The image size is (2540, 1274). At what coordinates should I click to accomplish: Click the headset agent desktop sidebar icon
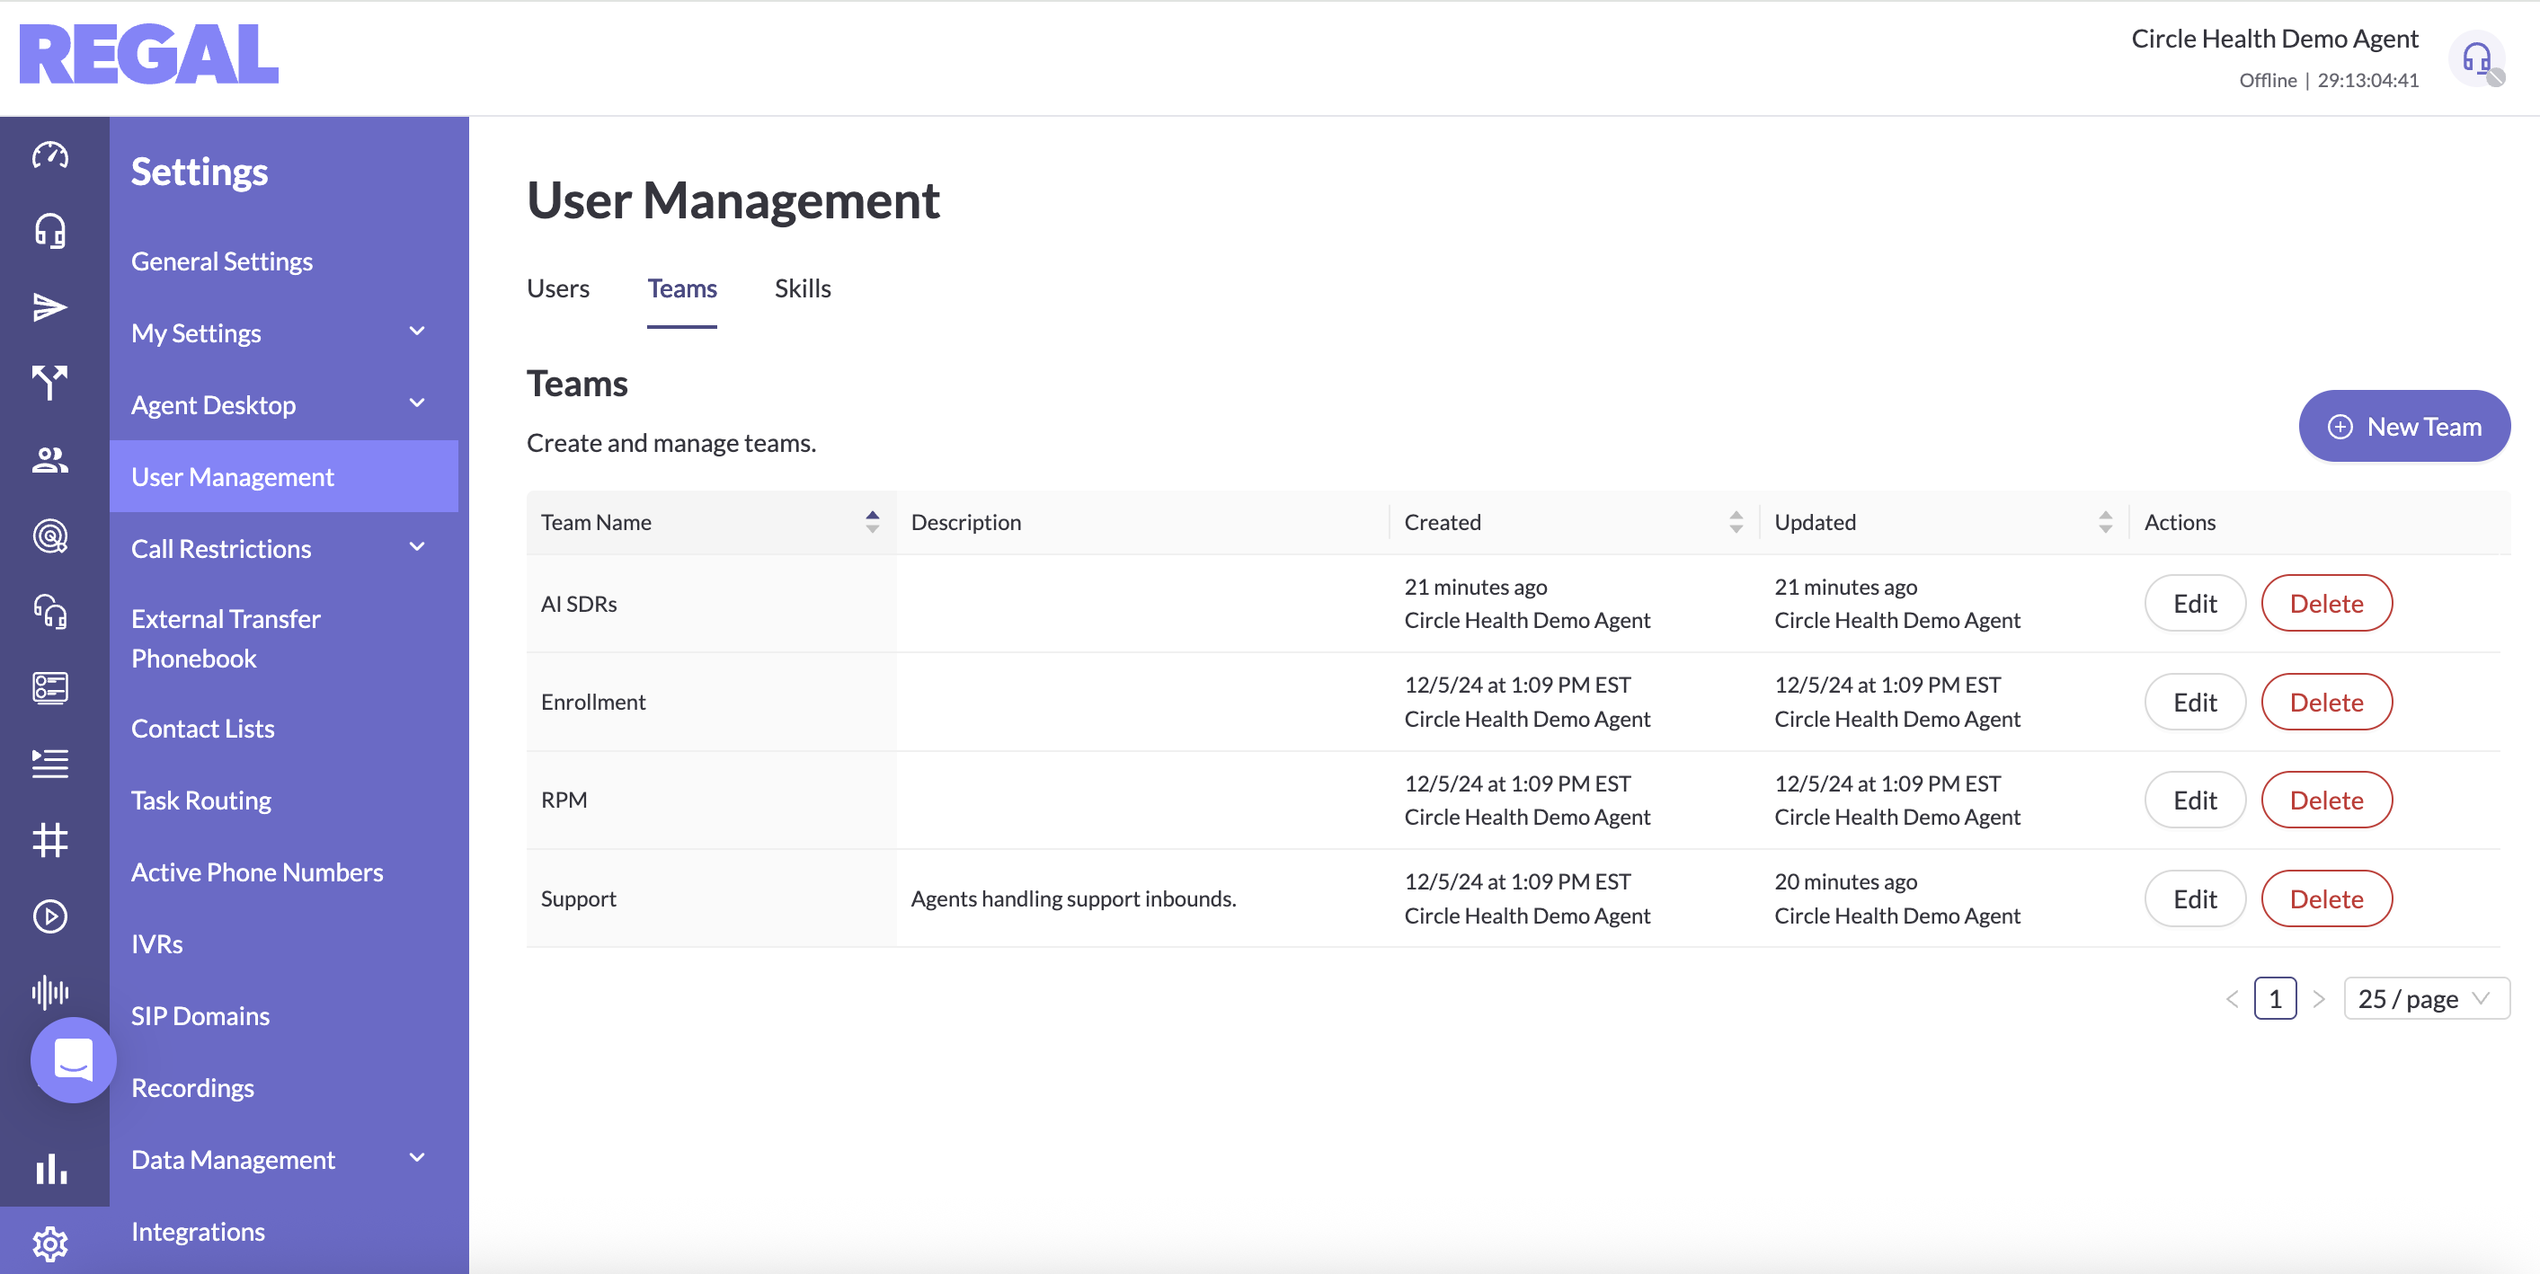pyautogui.click(x=50, y=232)
